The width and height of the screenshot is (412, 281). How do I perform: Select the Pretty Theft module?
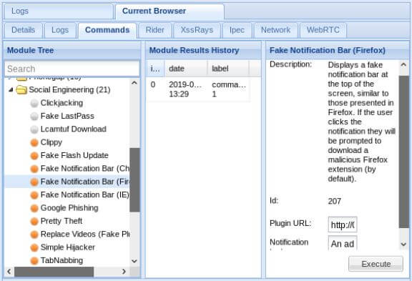click(x=62, y=221)
